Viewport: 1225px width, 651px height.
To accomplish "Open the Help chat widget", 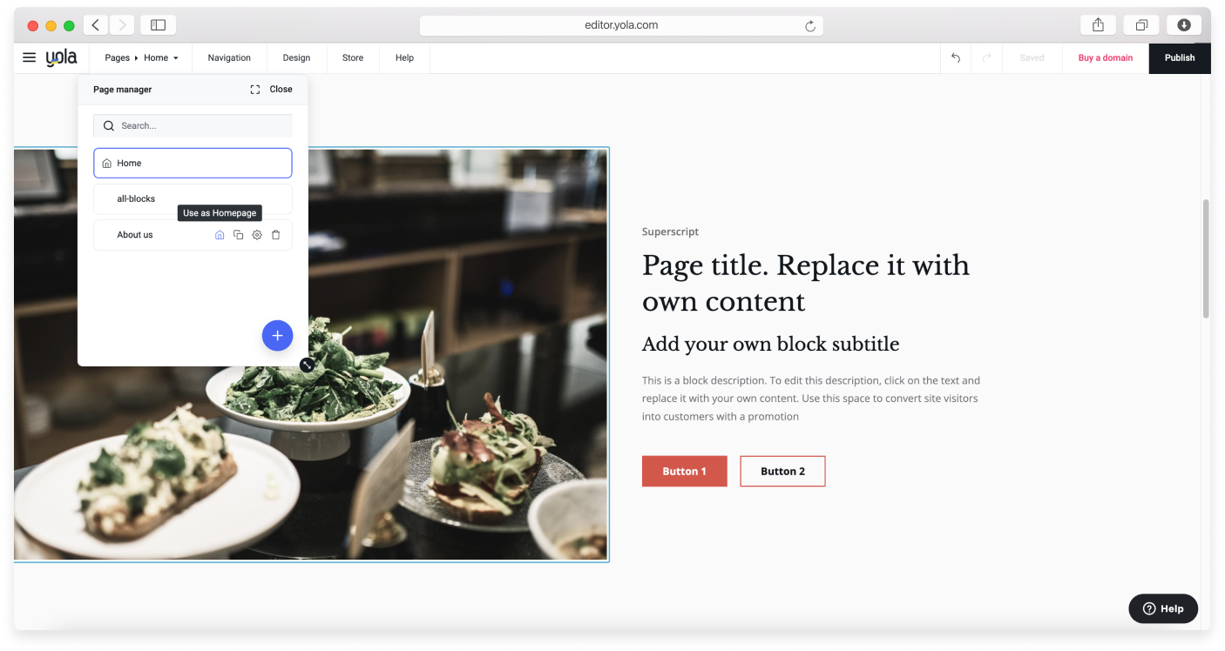I will pos(1162,608).
